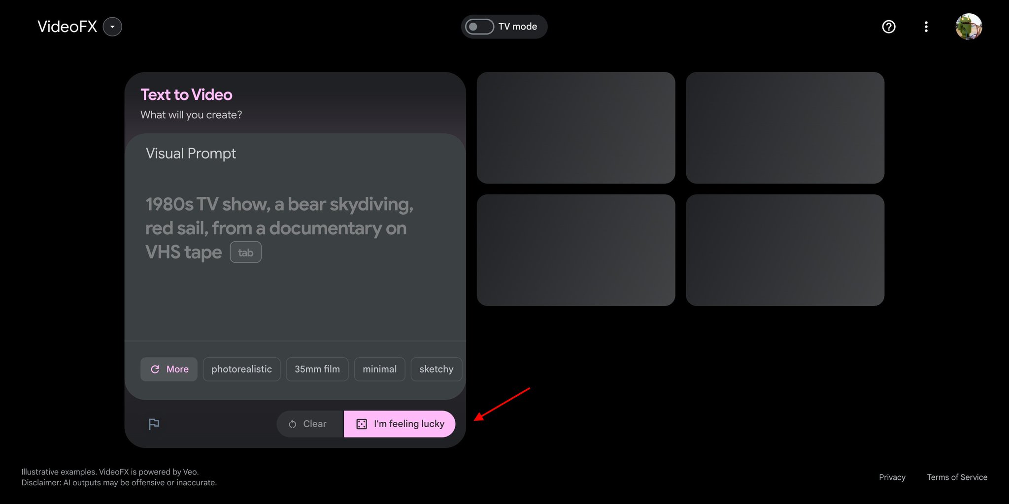Open the help question mark icon
The height and width of the screenshot is (504, 1009).
pyautogui.click(x=889, y=27)
